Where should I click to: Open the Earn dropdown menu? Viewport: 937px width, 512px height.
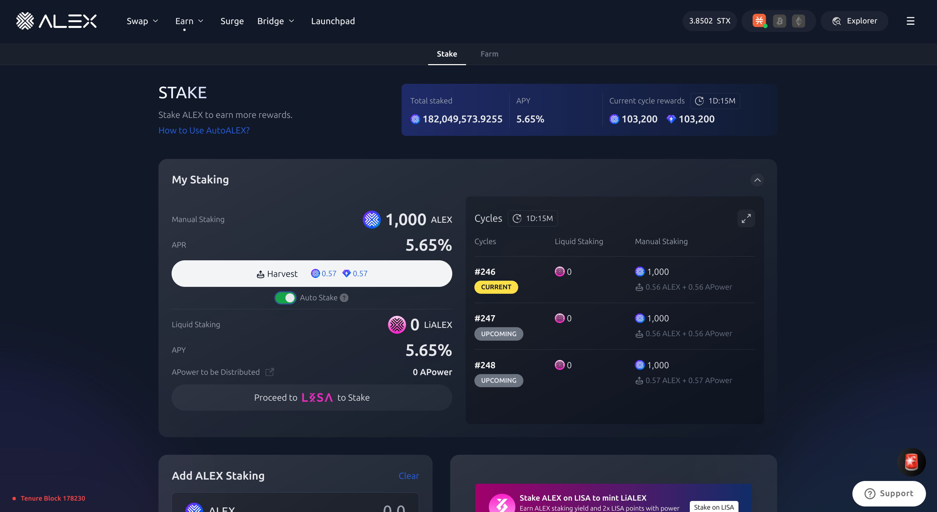click(x=189, y=21)
